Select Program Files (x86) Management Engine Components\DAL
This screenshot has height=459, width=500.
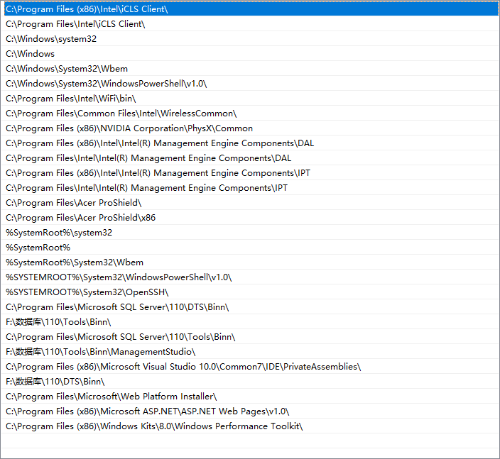(250, 143)
